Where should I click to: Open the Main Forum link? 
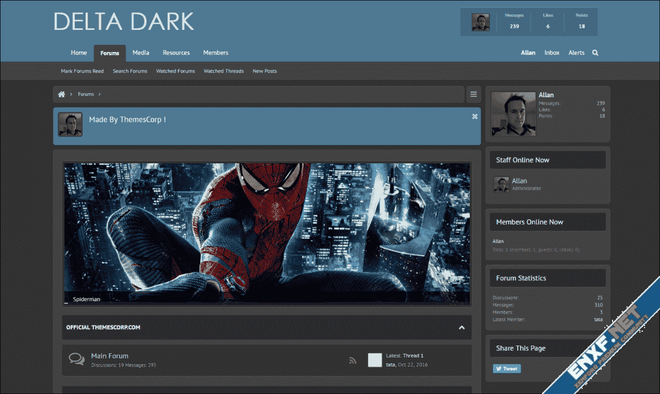click(x=110, y=356)
